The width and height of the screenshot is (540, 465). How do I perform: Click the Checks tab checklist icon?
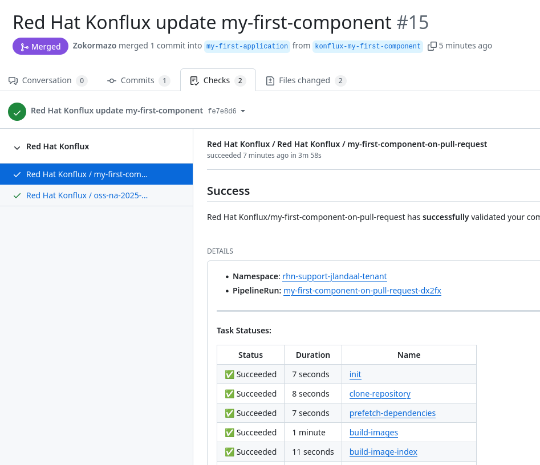(x=194, y=81)
